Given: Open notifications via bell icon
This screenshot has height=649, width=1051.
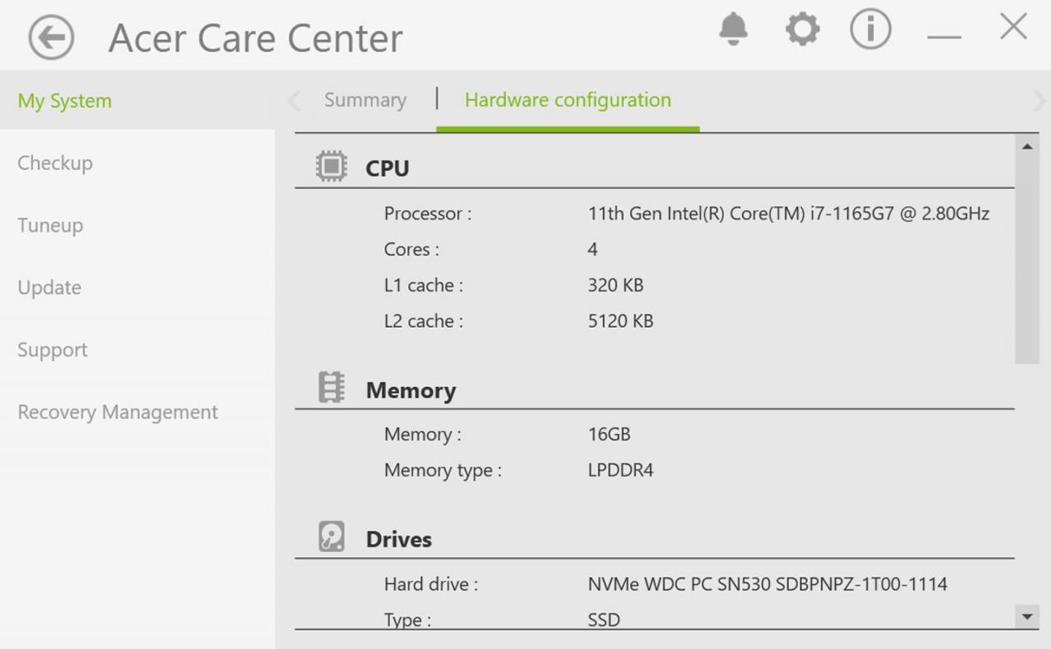Looking at the screenshot, I should 733,30.
